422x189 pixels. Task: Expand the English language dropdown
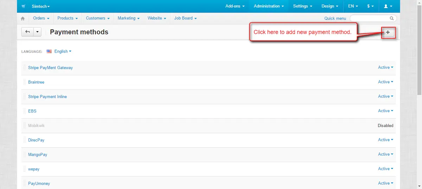63,51
